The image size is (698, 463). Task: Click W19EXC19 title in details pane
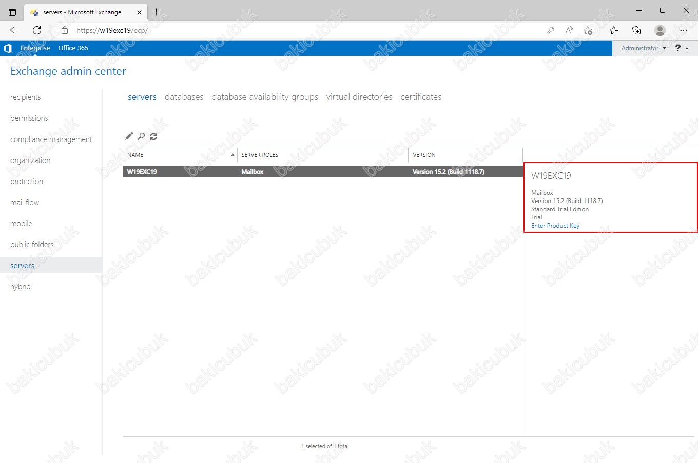point(551,176)
